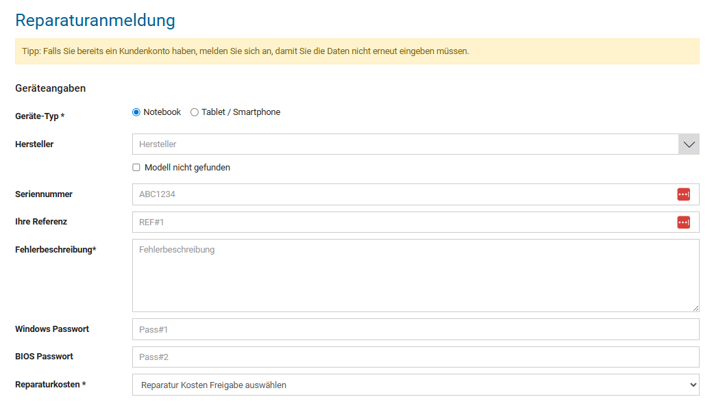
Task: Open the Reparatur Kosten Freigabe auswählen dropdown
Action: click(x=416, y=385)
